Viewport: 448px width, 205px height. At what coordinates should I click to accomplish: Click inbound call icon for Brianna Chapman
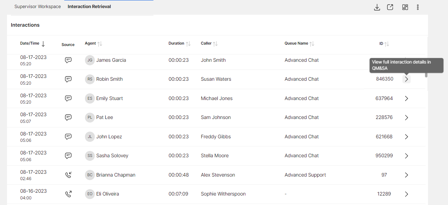[68, 175]
